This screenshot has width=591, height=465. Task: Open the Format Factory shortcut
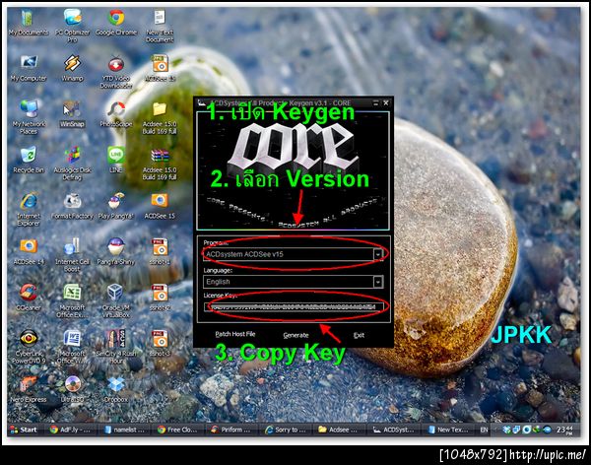(72, 206)
